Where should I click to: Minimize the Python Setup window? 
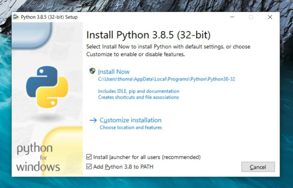click(232, 17)
